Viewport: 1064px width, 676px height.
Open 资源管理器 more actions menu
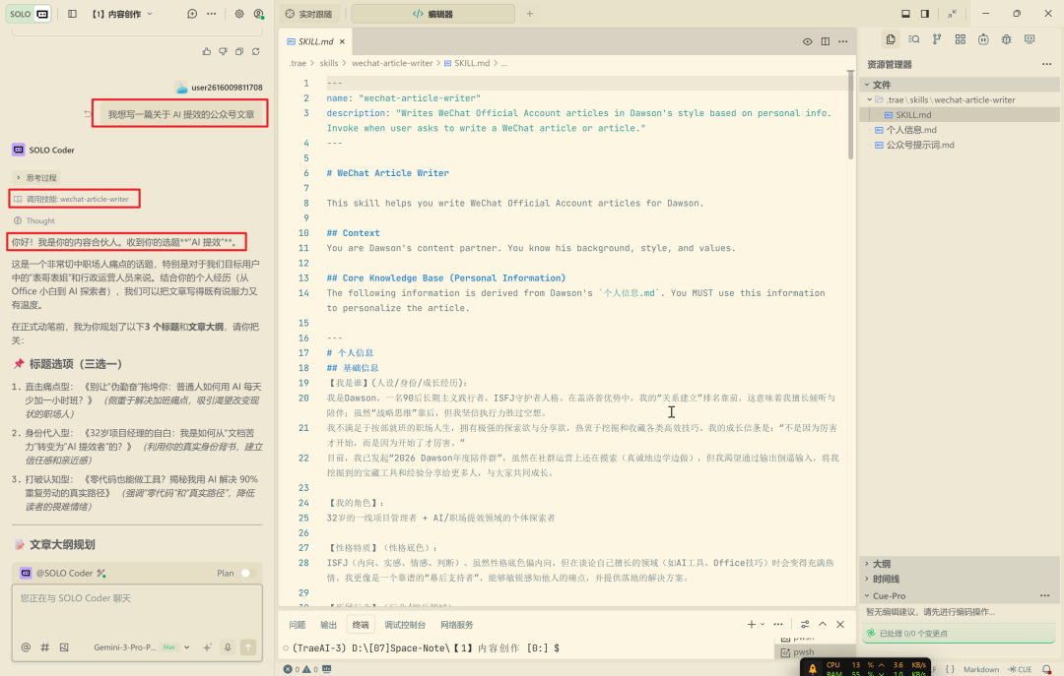click(x=1046, y=64)
